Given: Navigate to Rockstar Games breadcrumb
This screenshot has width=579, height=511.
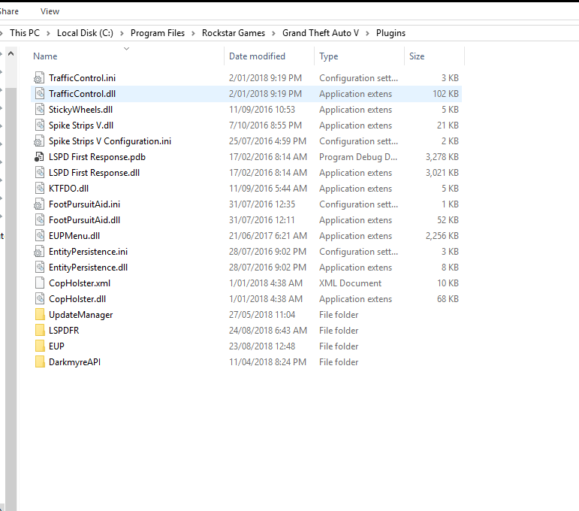Looking at the screenshot, I should pyautogui.click(x=234, y=33).
